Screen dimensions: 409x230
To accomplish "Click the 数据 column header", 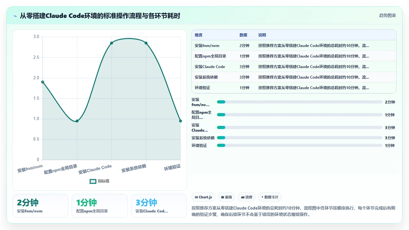I will pyautogui.click(x=243, y=35).
